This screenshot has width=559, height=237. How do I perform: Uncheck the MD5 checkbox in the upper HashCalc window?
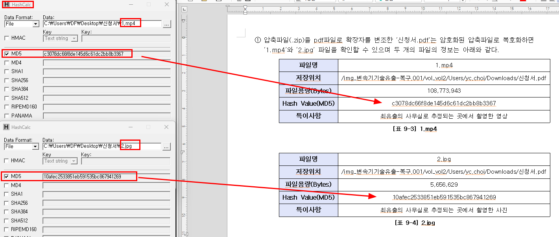[6, 54]
